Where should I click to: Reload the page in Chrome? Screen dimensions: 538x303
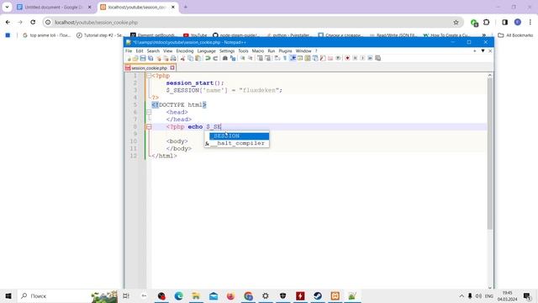click(33, 23)
